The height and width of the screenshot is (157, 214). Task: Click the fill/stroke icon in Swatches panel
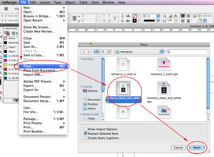coord(7,33)
